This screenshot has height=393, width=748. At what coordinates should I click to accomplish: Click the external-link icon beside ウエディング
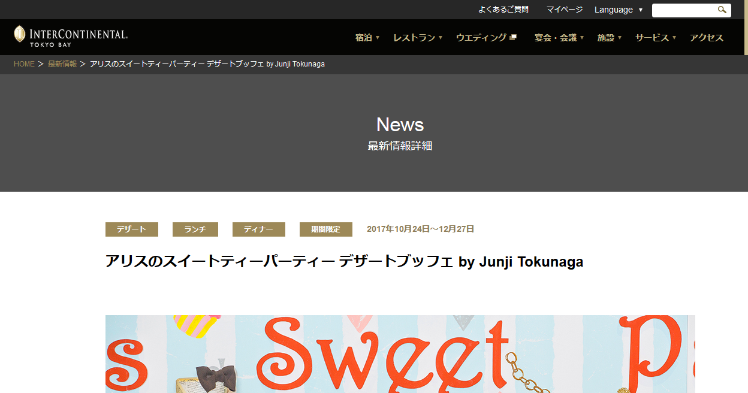click(x=512, y=37)
